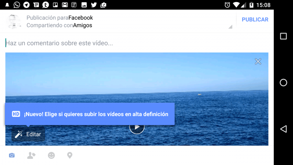This screenshot has height=165, width=293.
Task: Tap the Android home circle button
Action: coord(283,82)
